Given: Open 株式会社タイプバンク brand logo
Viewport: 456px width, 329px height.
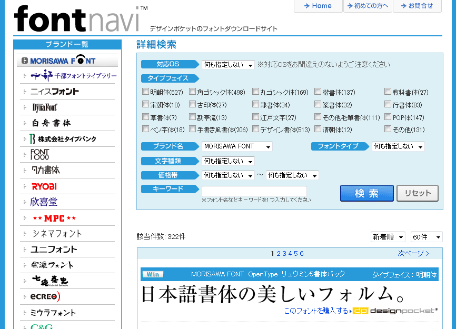Looking at the screenshot, I should 63,139.
